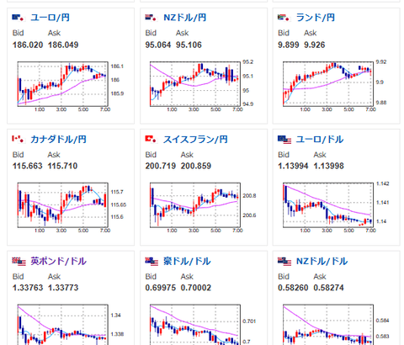Viewport: 404px width, 345px height.
Task: Click the Rand/Yen flag icon
Action: pos(284,18)
